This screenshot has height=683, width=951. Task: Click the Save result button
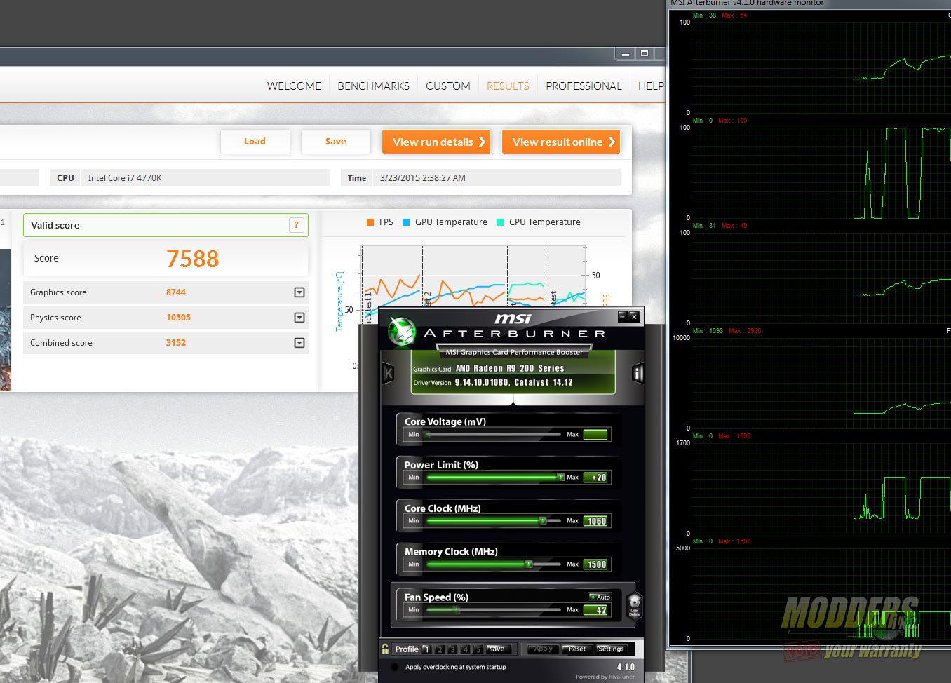(x=335, y=142)
